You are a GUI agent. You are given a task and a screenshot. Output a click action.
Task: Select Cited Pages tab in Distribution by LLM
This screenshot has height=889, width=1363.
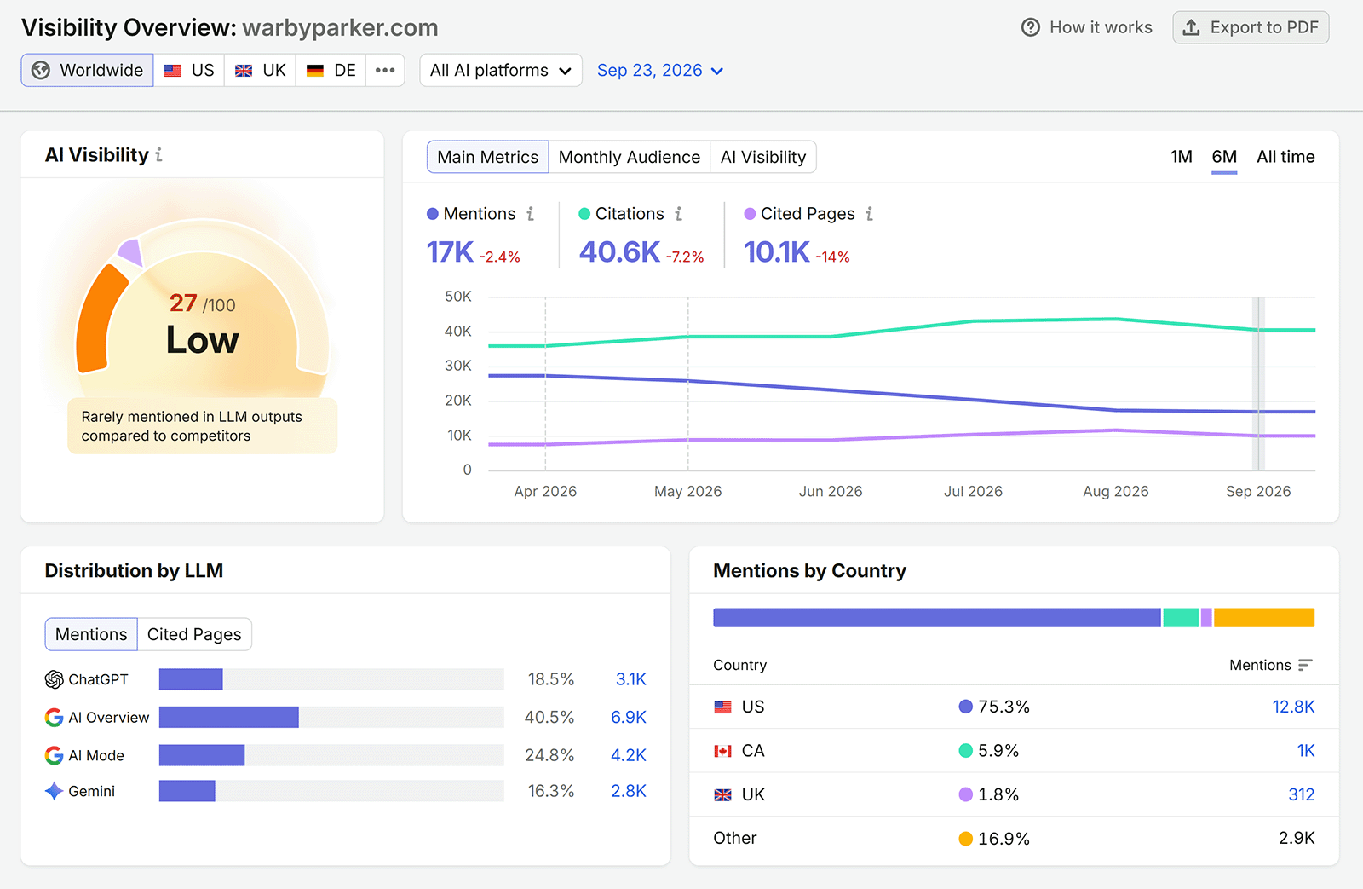(x=194, y=634)
